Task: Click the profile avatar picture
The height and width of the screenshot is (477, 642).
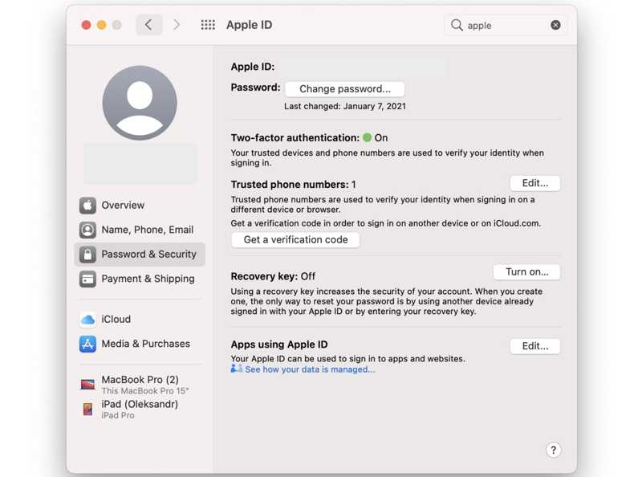Action: coord(140,103)
